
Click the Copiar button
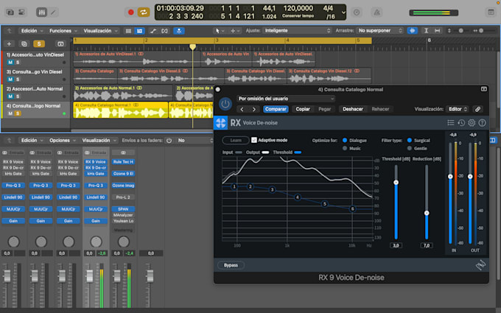click(303, 109)
